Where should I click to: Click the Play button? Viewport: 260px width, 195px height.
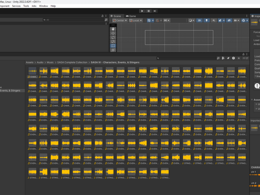coord(142,11)
